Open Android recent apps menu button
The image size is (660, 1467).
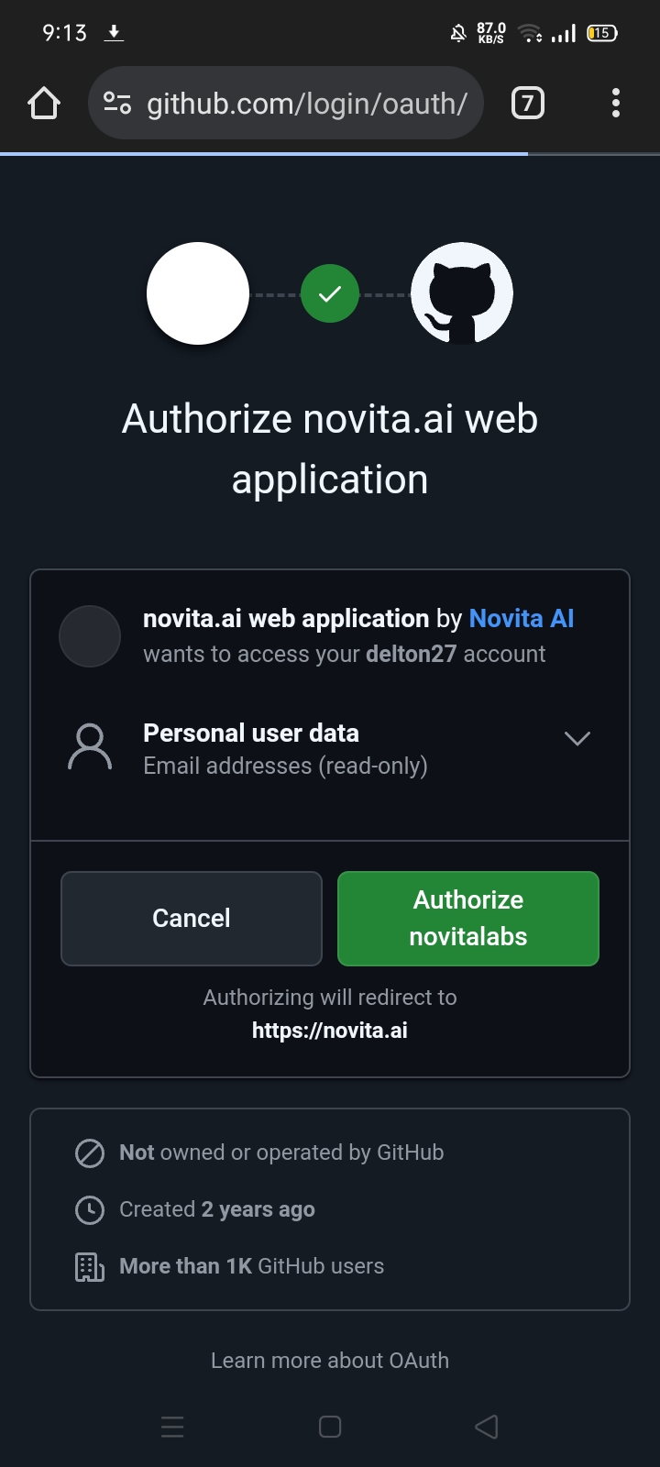point(172,1427)
